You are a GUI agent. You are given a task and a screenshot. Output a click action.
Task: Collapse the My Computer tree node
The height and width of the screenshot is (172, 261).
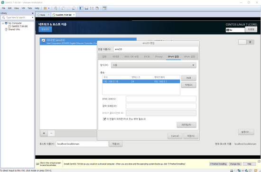3,23
